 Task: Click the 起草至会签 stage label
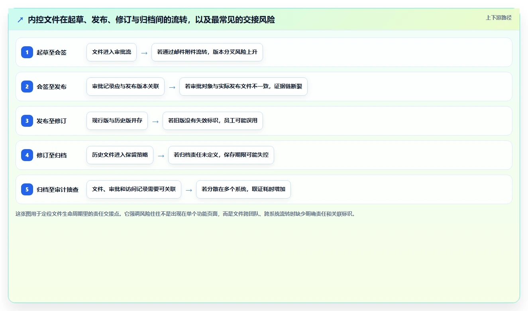(51, 52)
